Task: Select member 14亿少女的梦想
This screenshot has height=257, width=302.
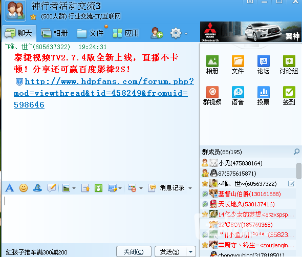Action: click(x=248, y=214)
